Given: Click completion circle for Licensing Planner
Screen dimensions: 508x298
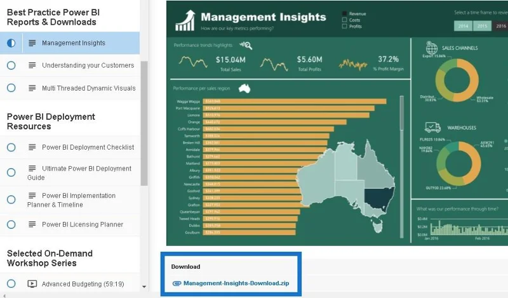Looking at the screenshot, I should pos(11,224).
